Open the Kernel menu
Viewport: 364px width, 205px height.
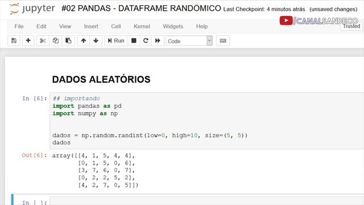click(142, 27)
